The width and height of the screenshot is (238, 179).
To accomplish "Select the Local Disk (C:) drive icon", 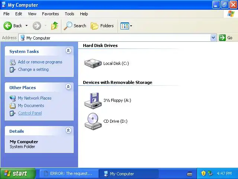I will [x=93, y=63].
